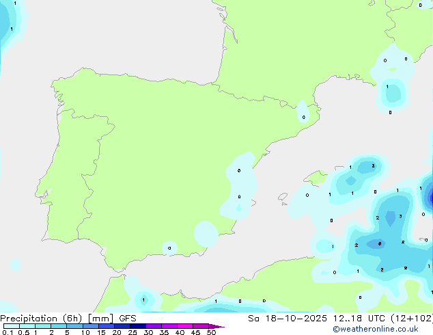Viewport: 433px width, 335px height.
Task: Click the "10" legend scale label
Action: [85, 332]
